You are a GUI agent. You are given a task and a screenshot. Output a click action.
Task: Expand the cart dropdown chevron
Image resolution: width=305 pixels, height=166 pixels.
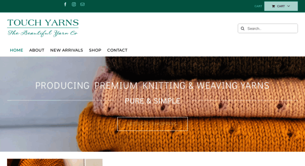[x=289, y=6]
